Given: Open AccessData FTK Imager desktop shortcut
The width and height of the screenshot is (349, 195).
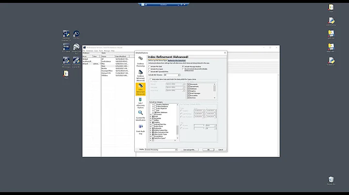Looking at the screenshot, I should [66, 62].
